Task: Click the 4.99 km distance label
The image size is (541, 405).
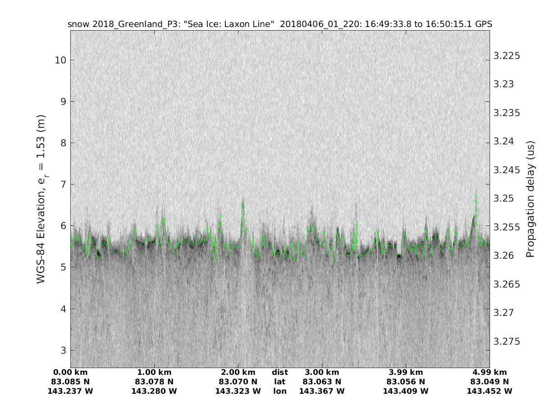Action: 490,373
